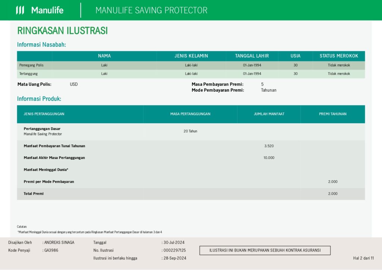Click the Manulife Saving Protector product name

pos(43,134)
